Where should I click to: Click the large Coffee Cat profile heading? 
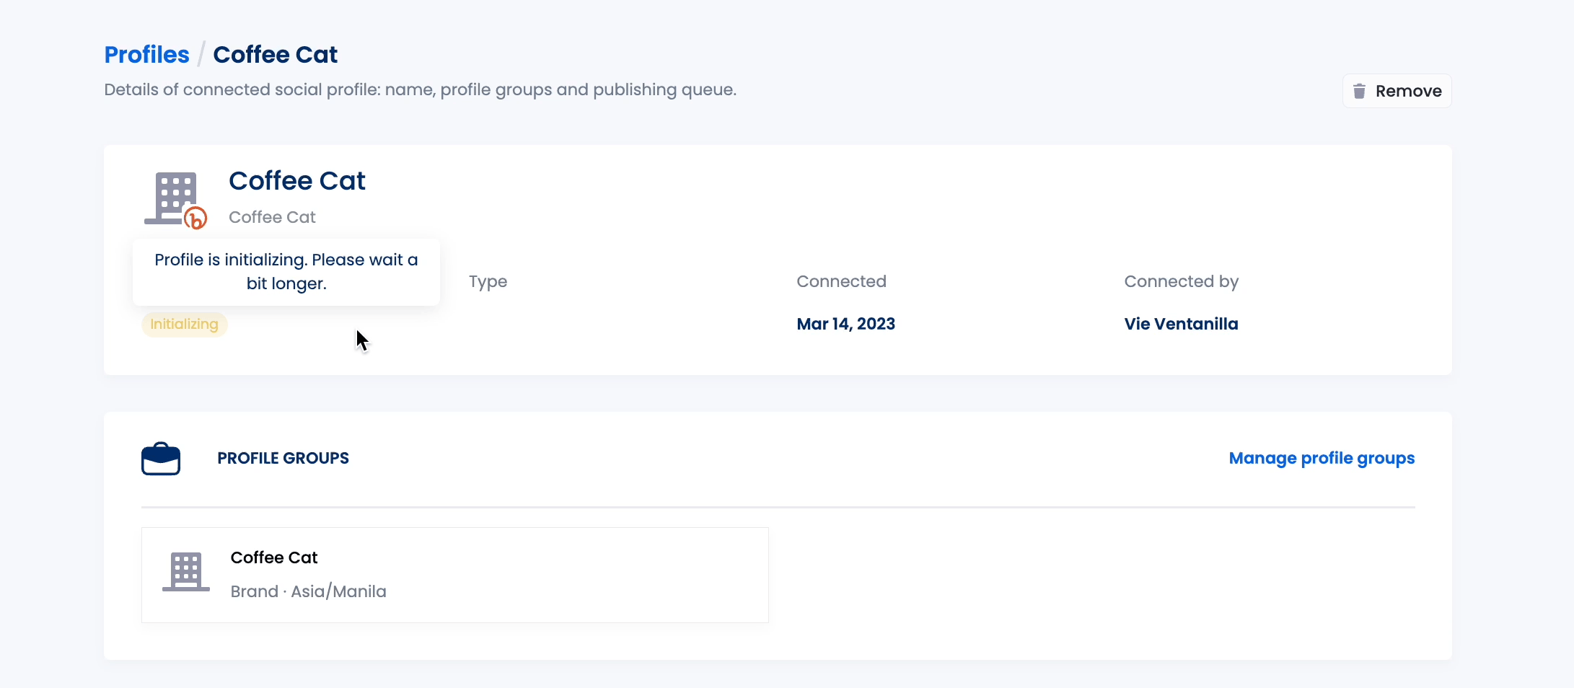point(297,181)
